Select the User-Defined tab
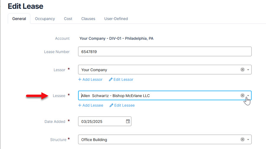The height and width of the screenshot is (149, 266). (116, 19)
